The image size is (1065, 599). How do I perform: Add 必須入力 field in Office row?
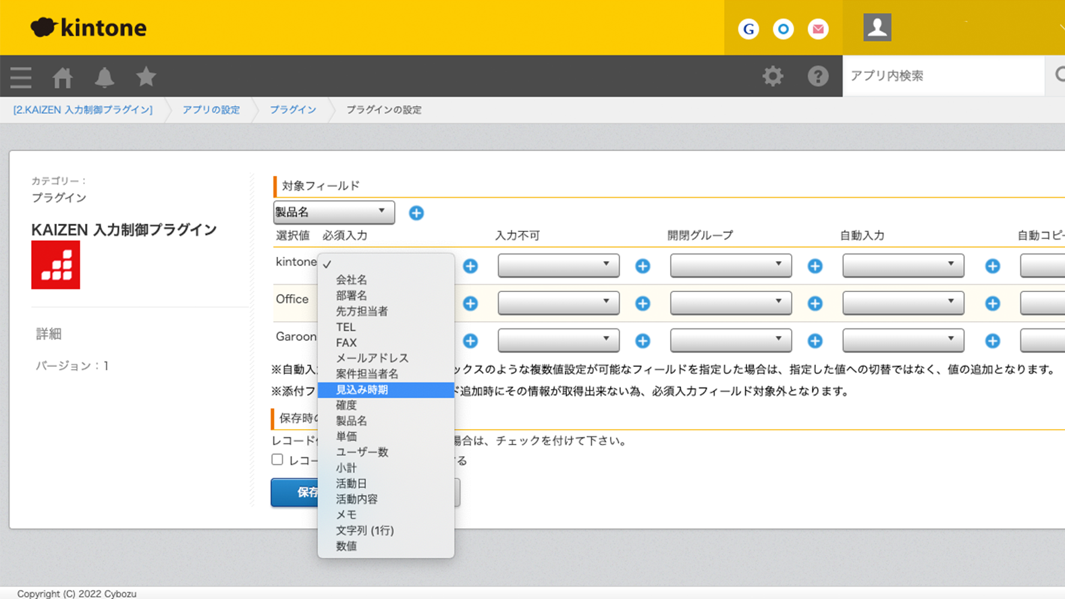pos(470,304)
